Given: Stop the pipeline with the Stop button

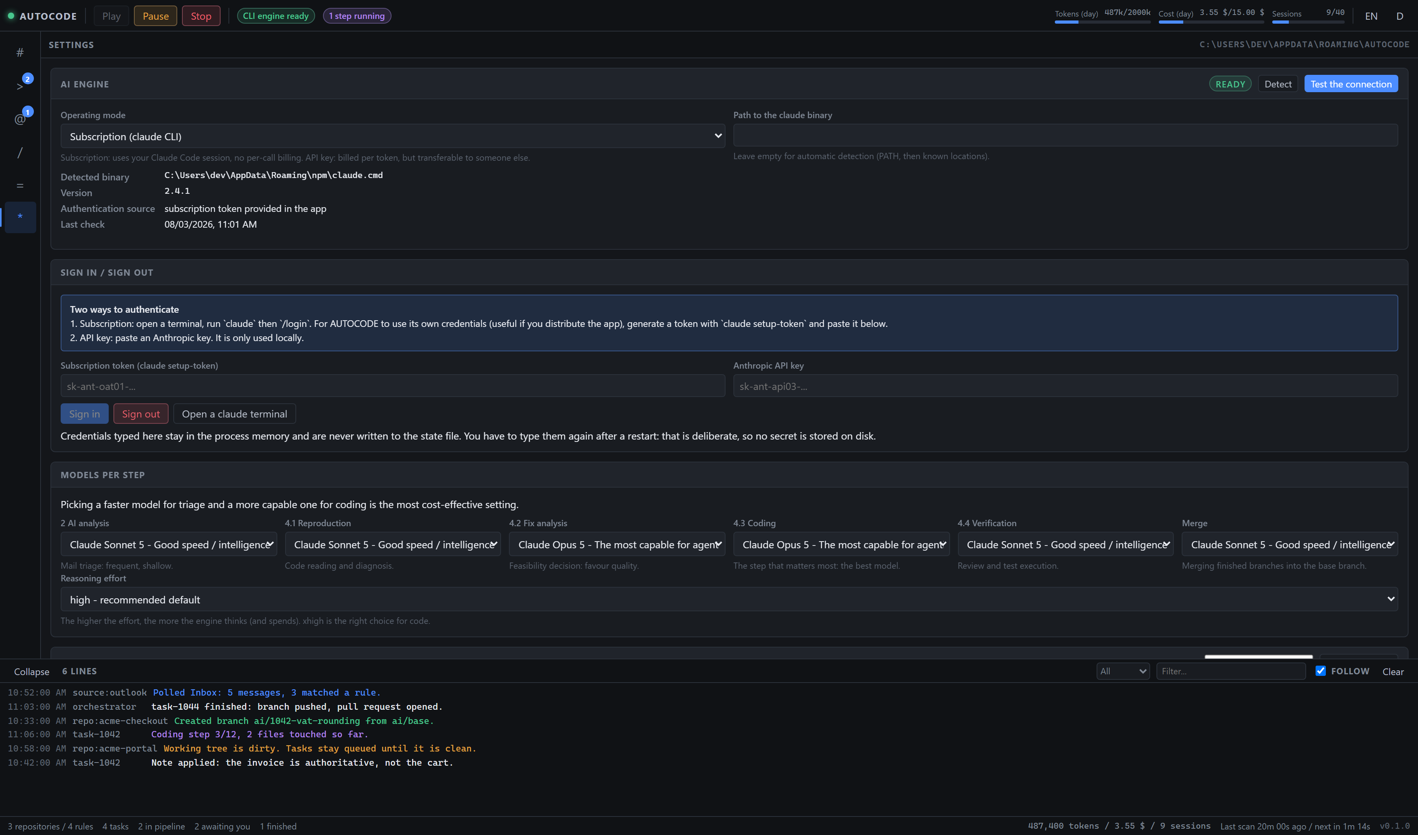Looking at the screenshot, I should click(x=201, y=16).
